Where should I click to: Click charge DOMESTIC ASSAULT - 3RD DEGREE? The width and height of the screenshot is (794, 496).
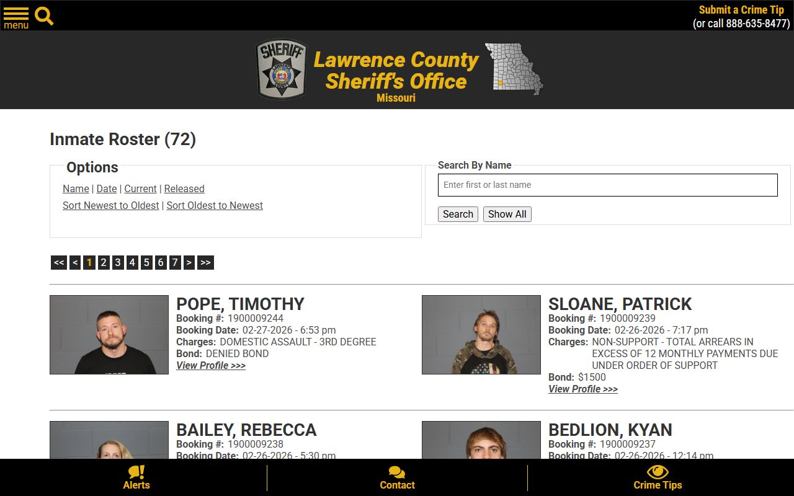(298, 342)
